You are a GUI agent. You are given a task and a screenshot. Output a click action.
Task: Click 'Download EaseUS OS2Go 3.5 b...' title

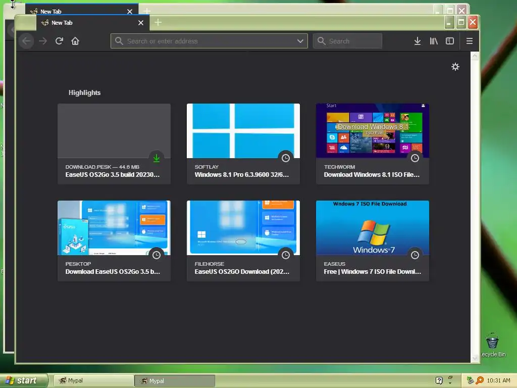tap(113, 272)
